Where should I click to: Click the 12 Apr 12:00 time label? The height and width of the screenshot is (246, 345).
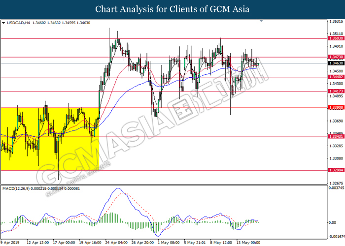coord(37,243)
